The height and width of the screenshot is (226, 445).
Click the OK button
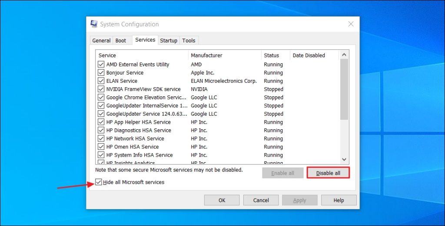point(222,200)
